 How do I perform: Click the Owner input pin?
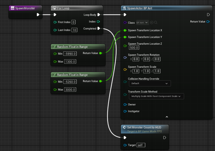(125, 105)
